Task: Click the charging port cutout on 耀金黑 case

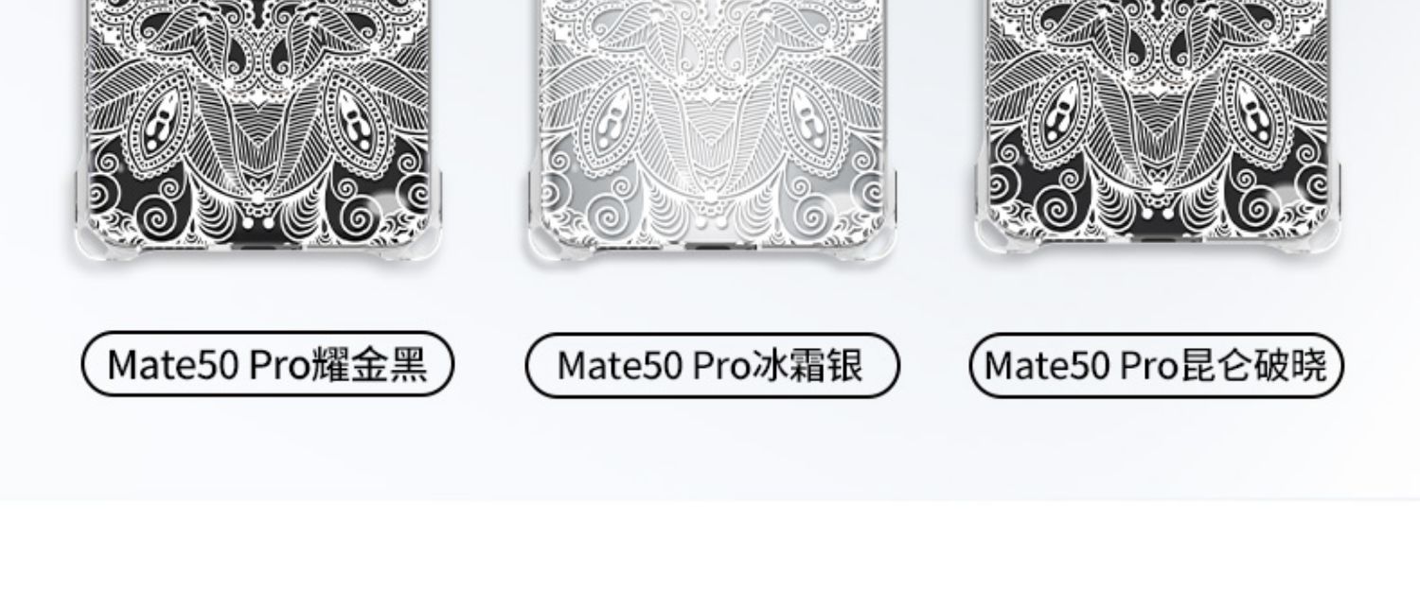Action: (x=257, y=245)
